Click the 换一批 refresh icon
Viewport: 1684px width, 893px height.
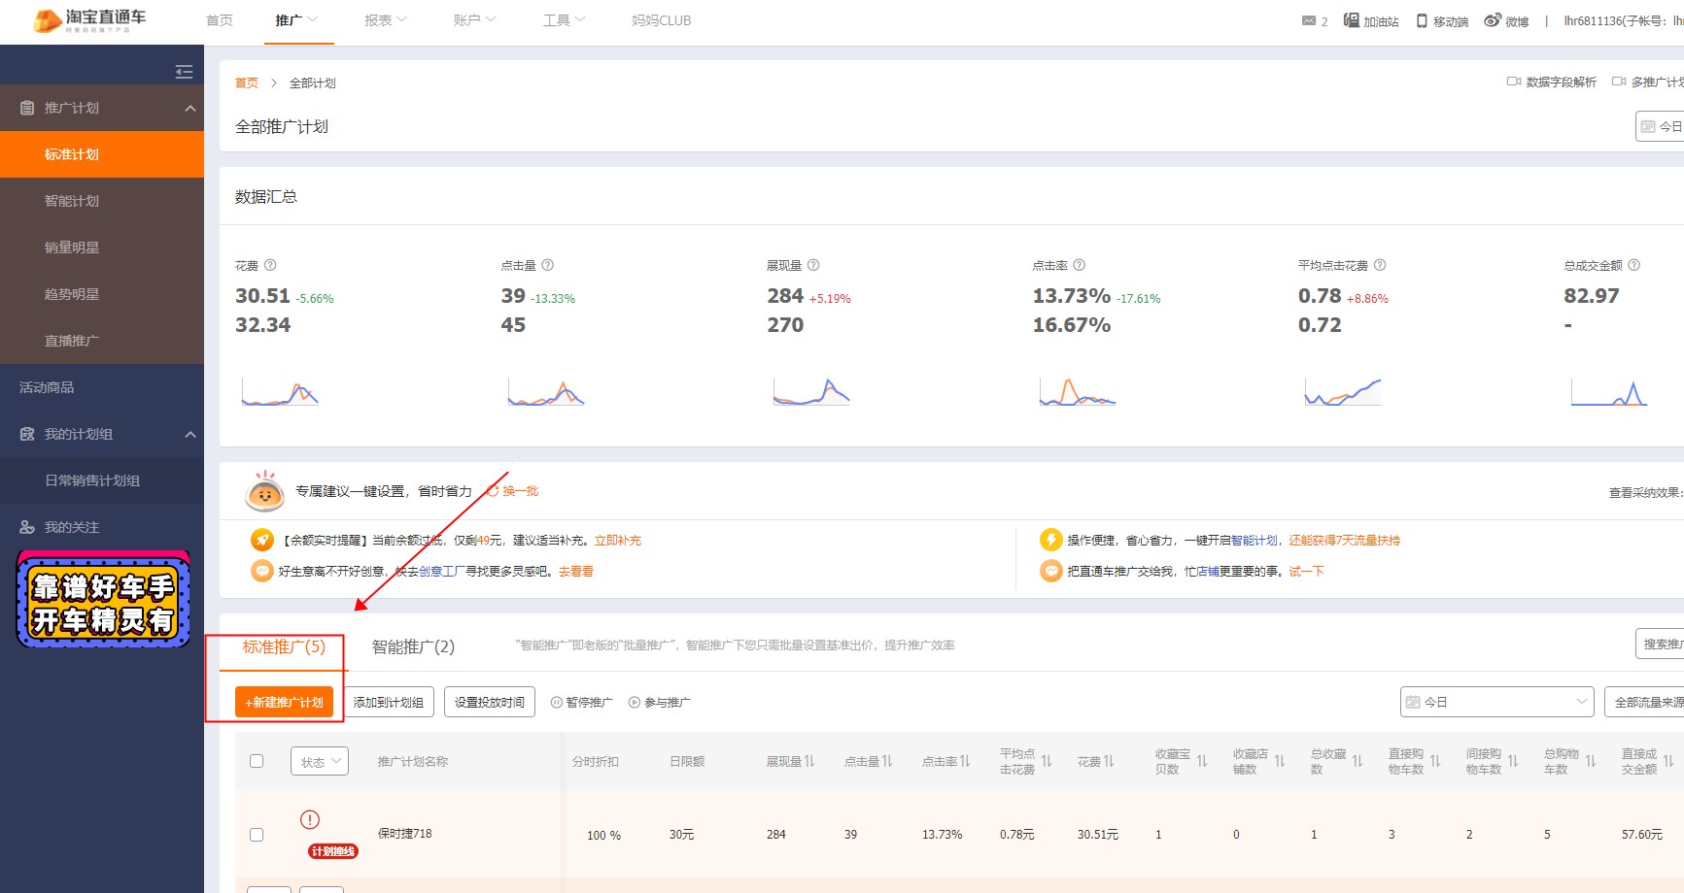pyautogui.click(x=493, y=491)
